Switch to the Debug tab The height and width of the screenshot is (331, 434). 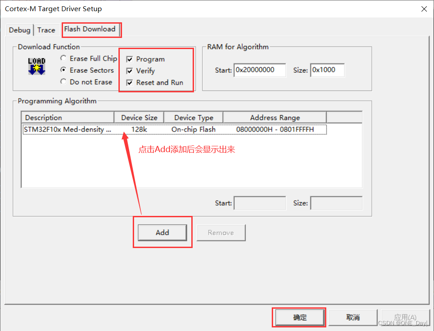(x=20, y=30)
